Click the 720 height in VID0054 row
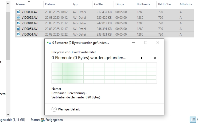This screenshot has width=198, height=123. (161, 34)
